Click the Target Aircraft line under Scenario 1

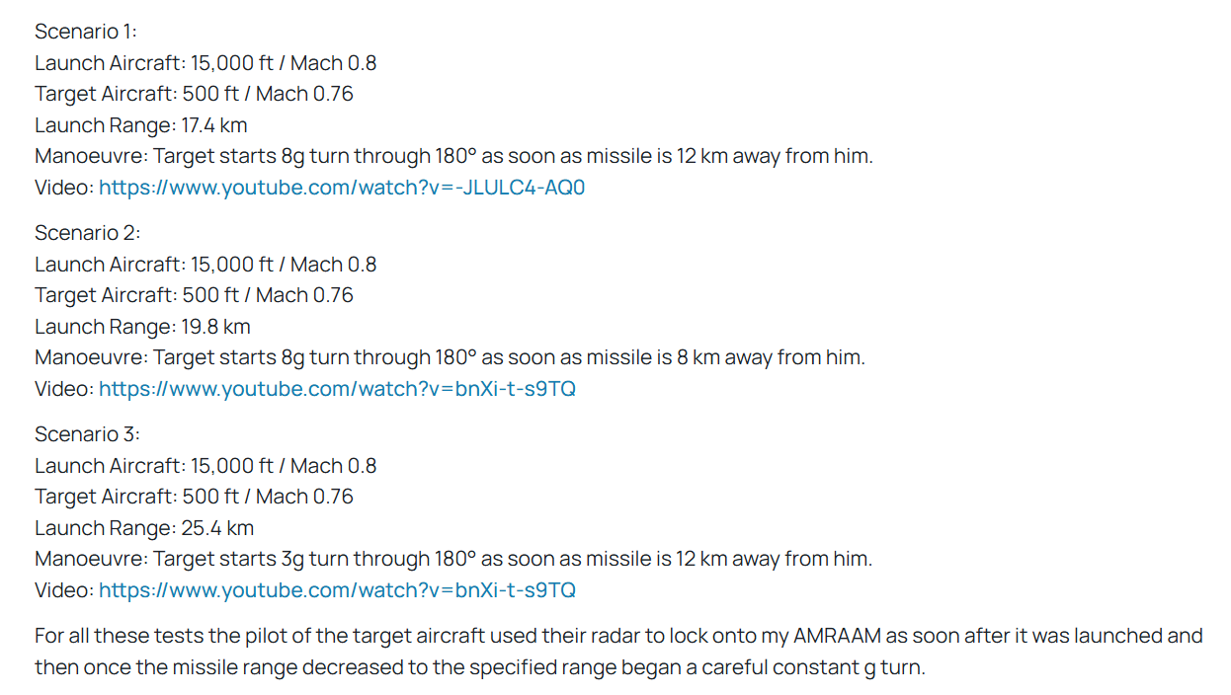click(x=194, y=94)
